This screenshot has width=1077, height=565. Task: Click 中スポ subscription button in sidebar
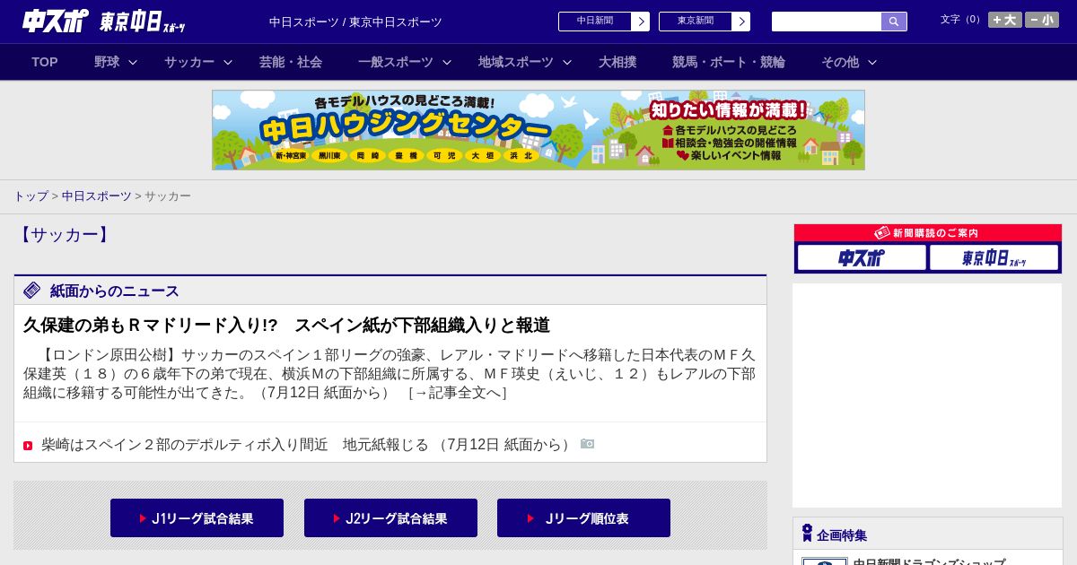(x=862, y=258)
